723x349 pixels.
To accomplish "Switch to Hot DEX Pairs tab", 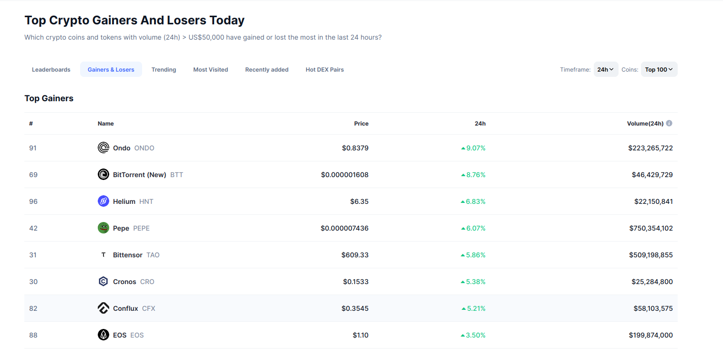I will click(324, 70).
